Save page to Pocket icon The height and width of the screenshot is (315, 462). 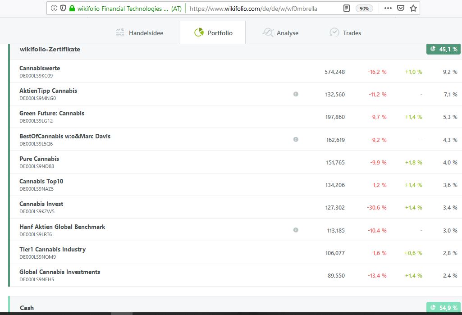click(x=401, y=8)
